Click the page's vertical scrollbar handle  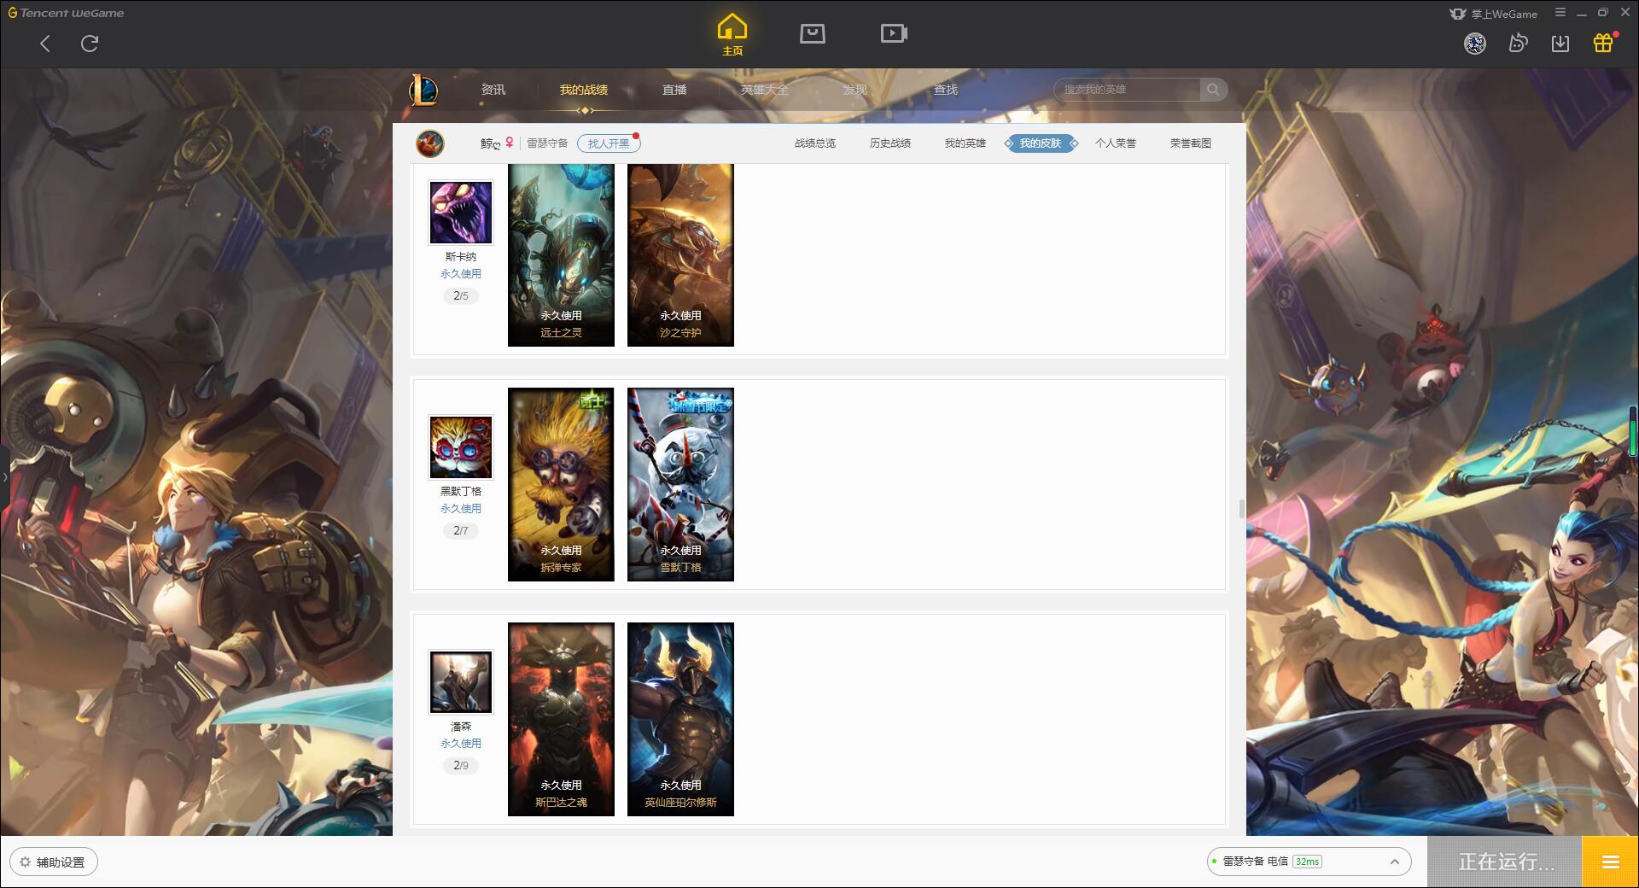1241,509
